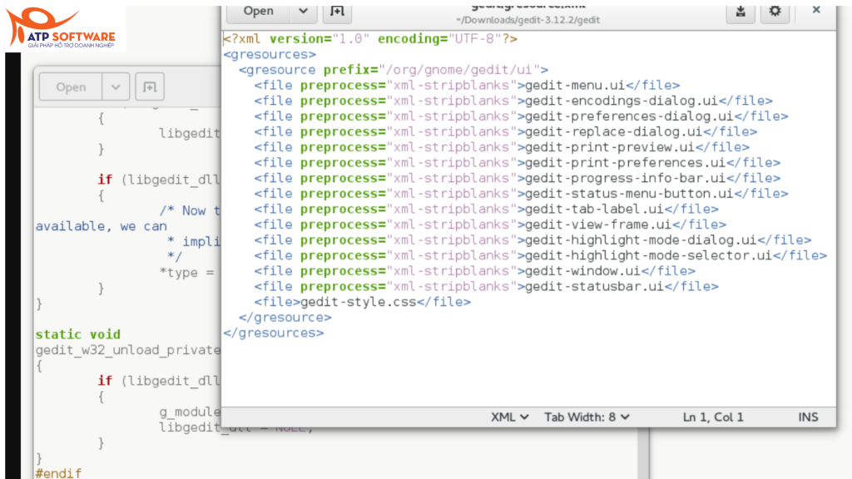Click the "static void" line in background editor
Screen dimensions: 852x479
click(x=77, y=334)
